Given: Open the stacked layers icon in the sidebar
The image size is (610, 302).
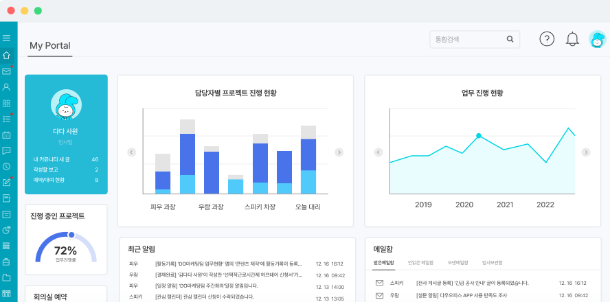Looking at the screenshot, I should 6,246.
